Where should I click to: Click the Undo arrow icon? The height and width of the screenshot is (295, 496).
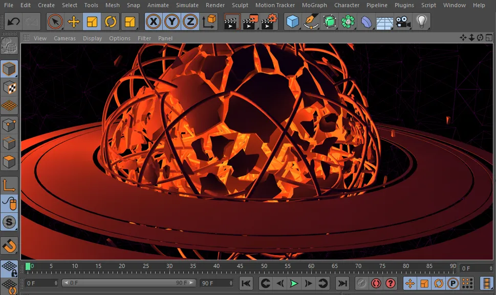[x=14, y=22]
